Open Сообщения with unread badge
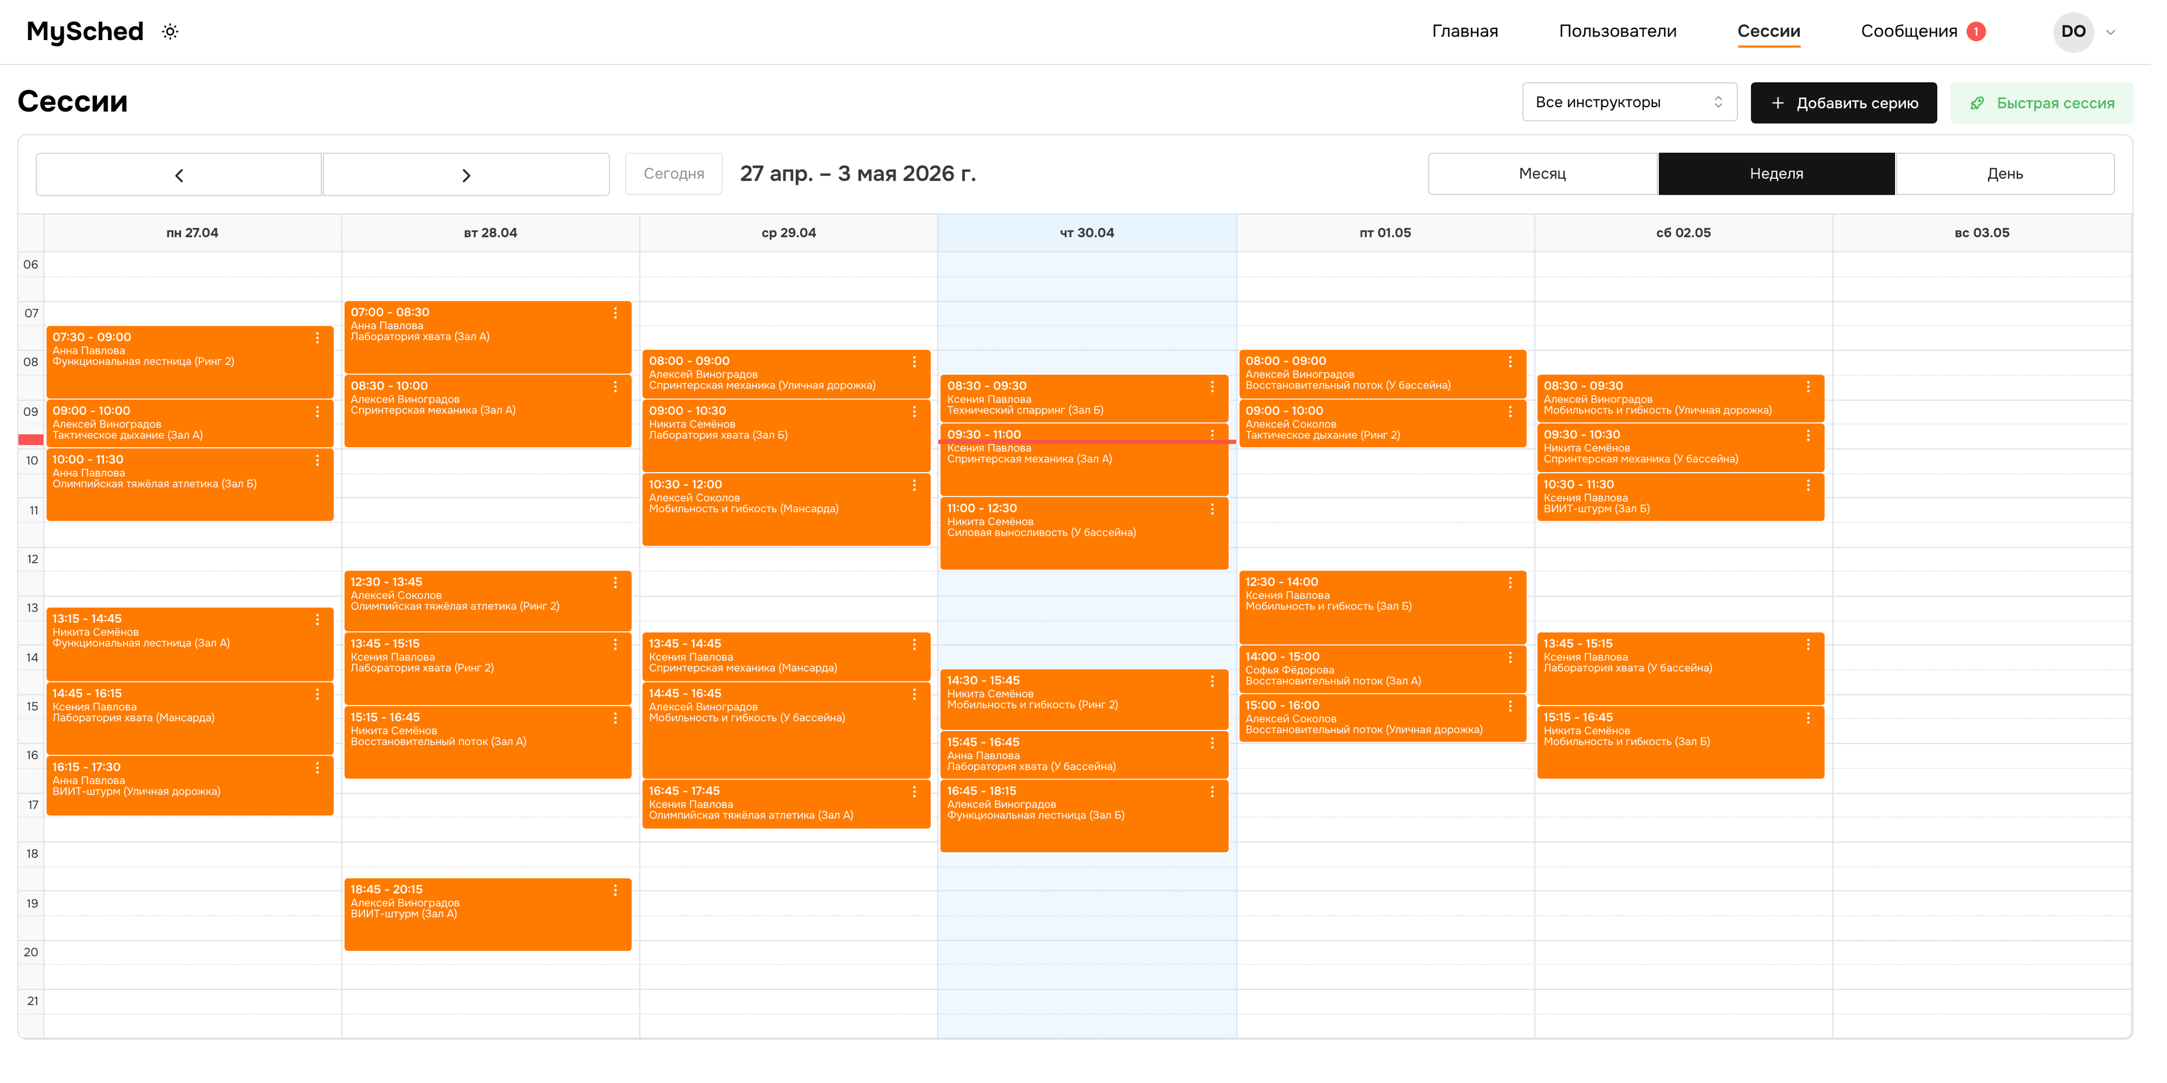The width and height of the screenshot is (2167, 1083). 1923,31
